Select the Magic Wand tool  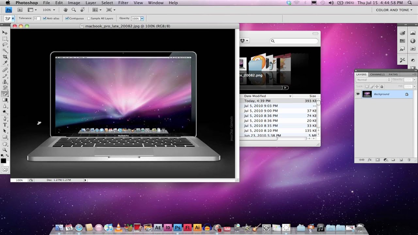(x=5, y=51)
